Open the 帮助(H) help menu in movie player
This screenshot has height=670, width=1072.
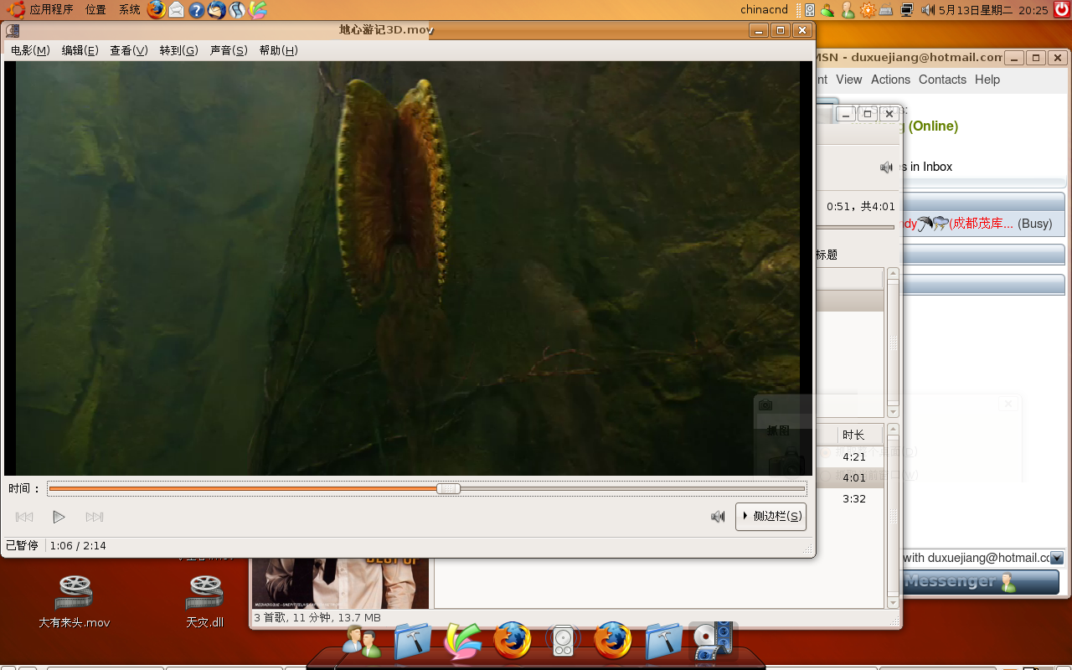point(279,50)
